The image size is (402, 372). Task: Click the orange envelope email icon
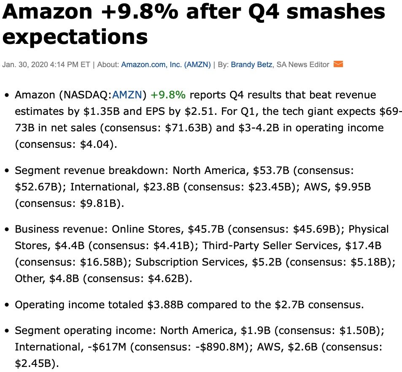tap(338, 65)
